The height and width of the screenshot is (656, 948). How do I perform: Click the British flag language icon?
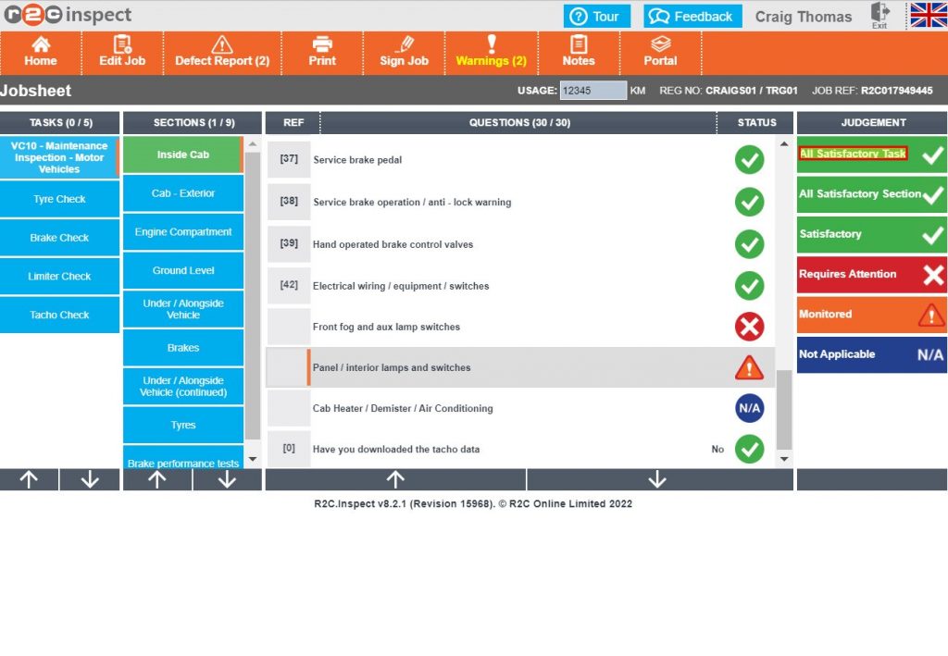(926, 15)
